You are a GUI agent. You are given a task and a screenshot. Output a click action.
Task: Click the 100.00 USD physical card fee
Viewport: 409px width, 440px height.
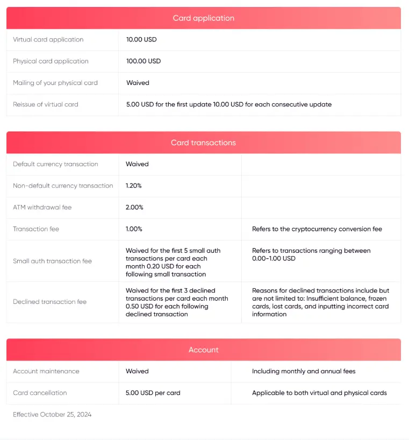click(x=143, y=61)
